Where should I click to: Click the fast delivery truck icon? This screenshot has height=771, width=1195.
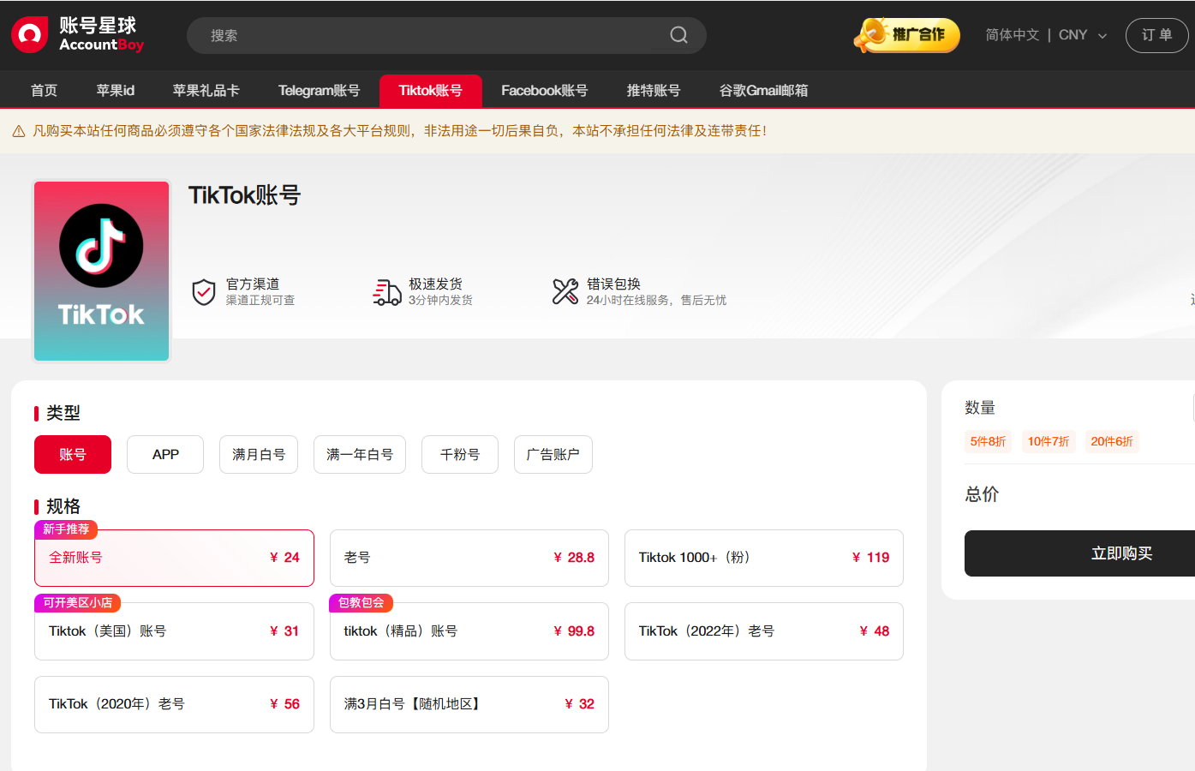point(387,292)
